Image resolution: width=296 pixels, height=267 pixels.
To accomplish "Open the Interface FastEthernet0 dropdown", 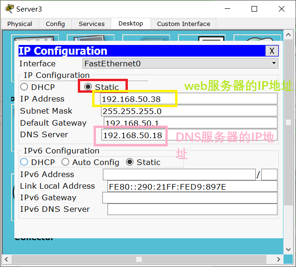I will (180, 64).
